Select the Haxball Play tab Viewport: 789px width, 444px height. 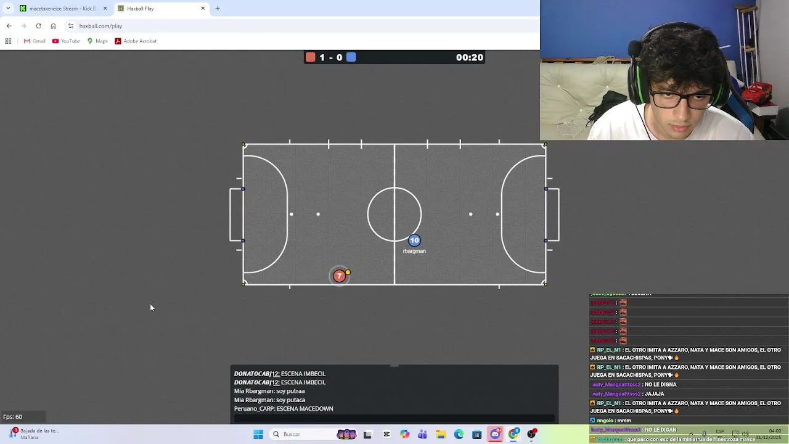pyautogui.click(x=161, y=9)
